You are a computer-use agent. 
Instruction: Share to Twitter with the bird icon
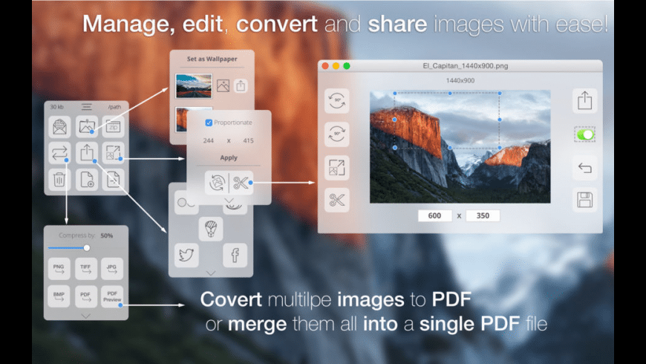[x=186, y=255]
